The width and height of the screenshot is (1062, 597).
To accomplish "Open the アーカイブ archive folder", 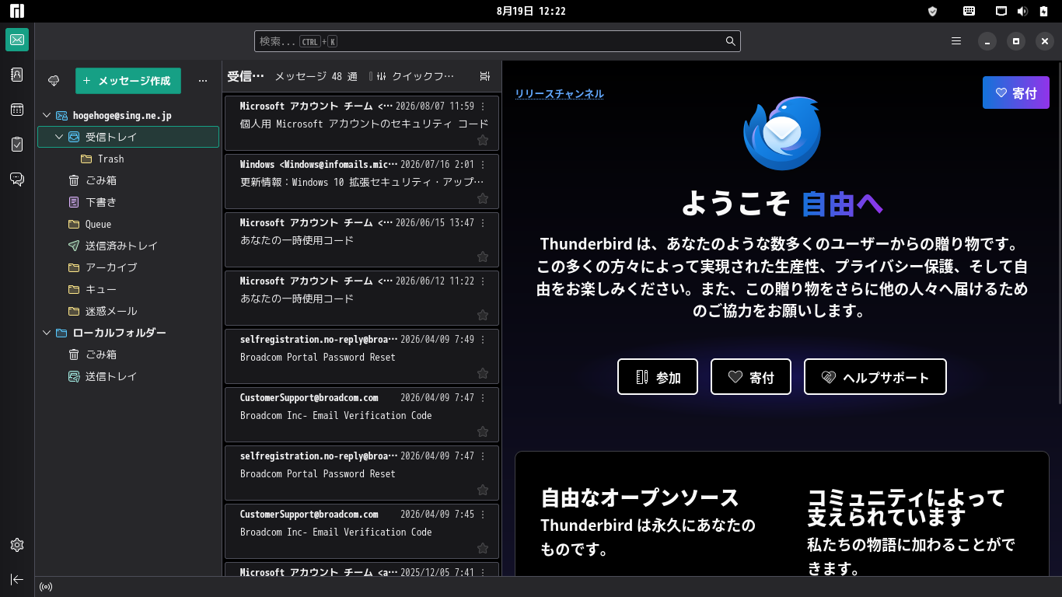I will pyautogui.click(x=128, y=267).
